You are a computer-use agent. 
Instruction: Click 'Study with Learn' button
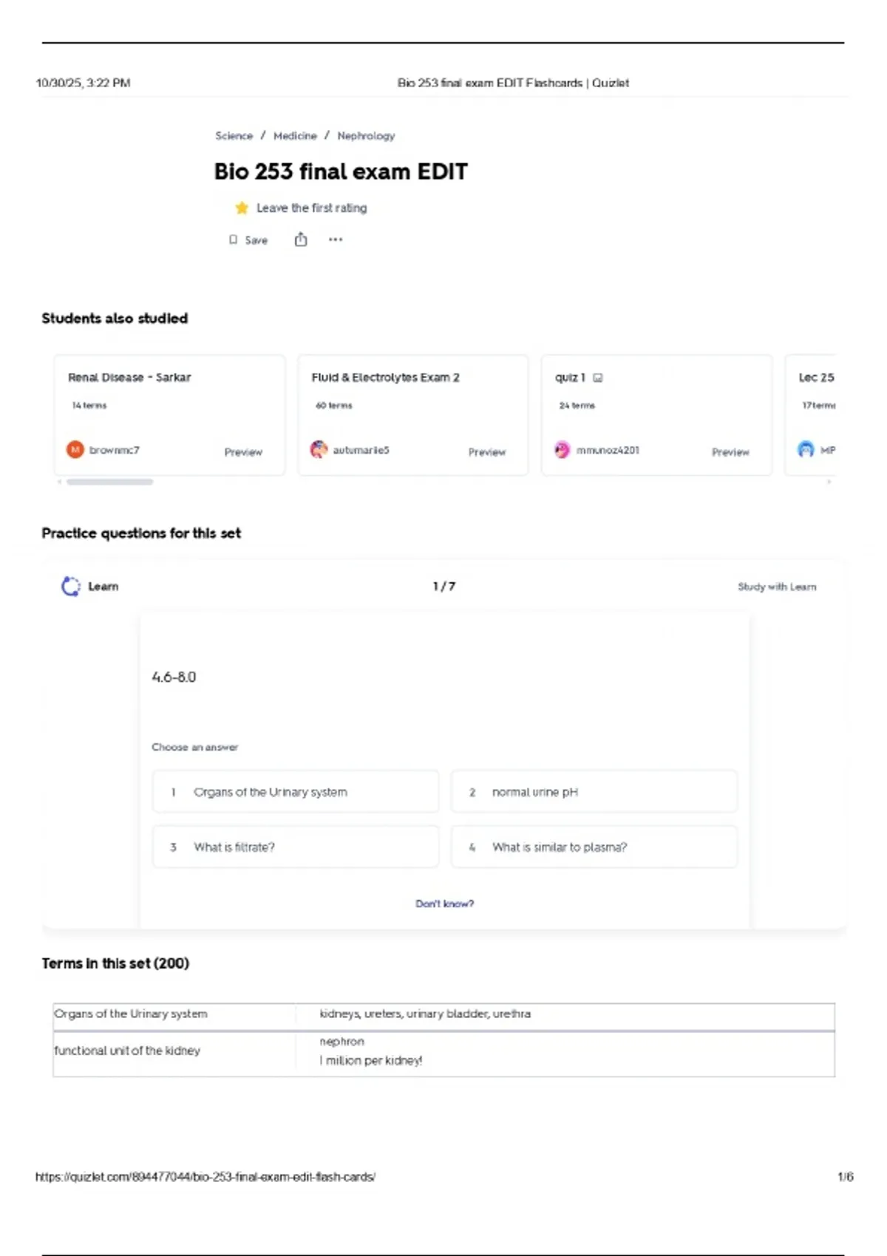[776, 587]
